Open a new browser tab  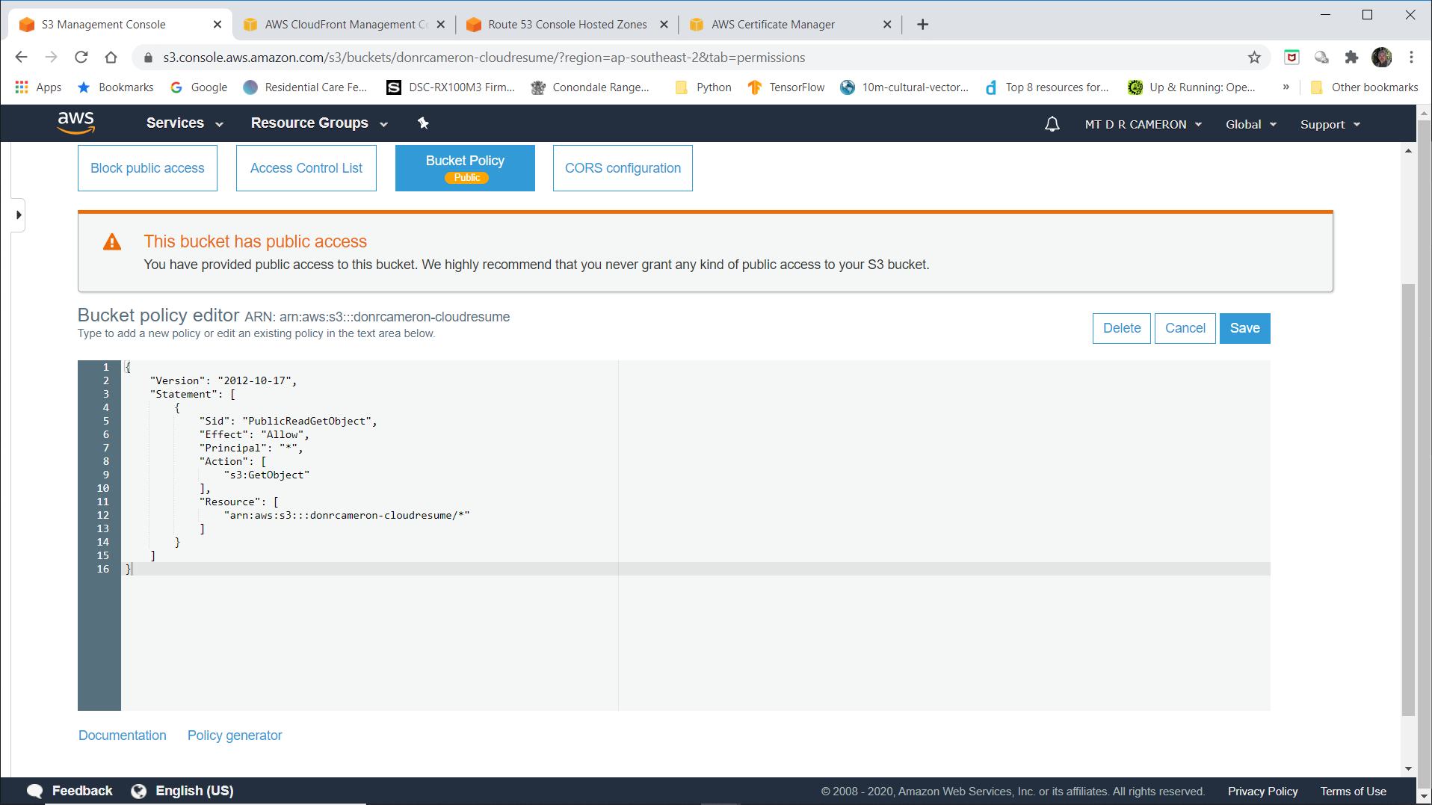[922, 25]
